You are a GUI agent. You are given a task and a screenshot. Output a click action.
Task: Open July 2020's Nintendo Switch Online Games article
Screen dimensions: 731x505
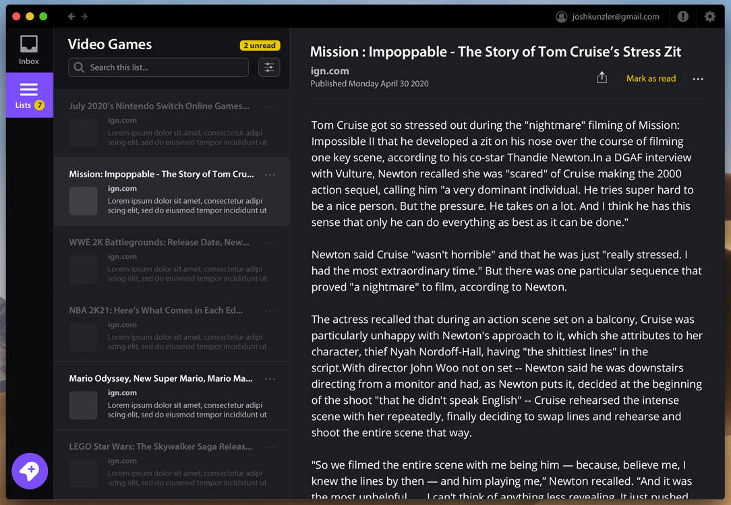click(159, 106)
